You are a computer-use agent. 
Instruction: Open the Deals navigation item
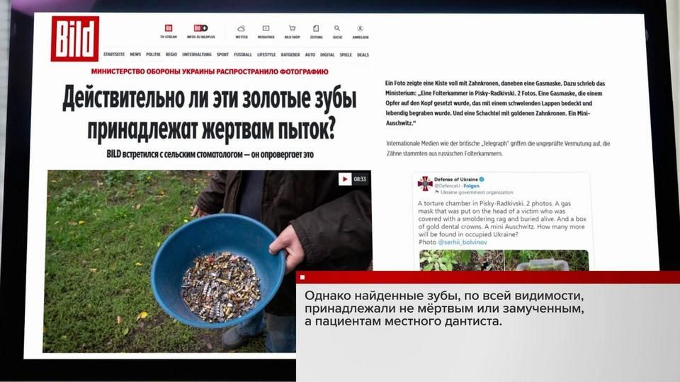click(x=363, y=54)
